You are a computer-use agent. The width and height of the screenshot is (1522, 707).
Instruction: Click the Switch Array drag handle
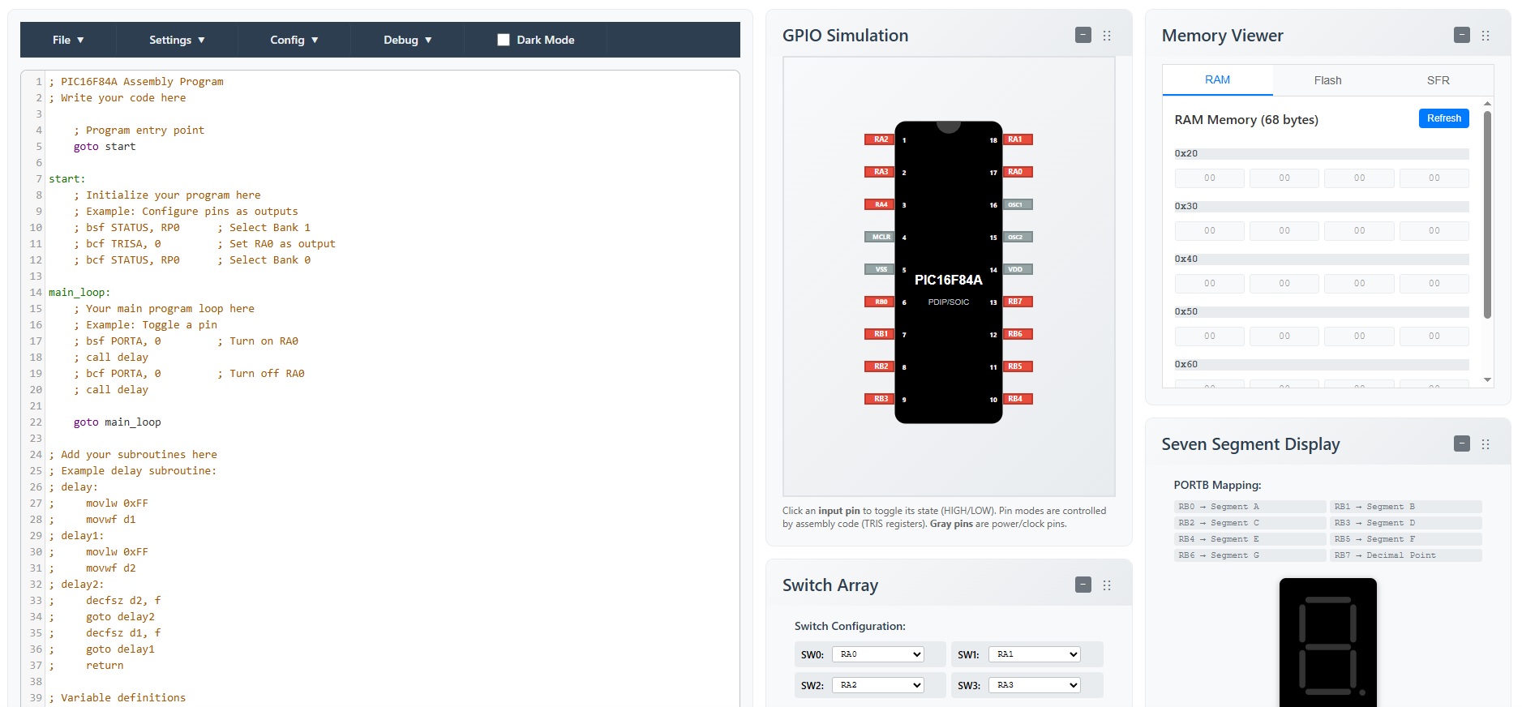point(1107,585)
